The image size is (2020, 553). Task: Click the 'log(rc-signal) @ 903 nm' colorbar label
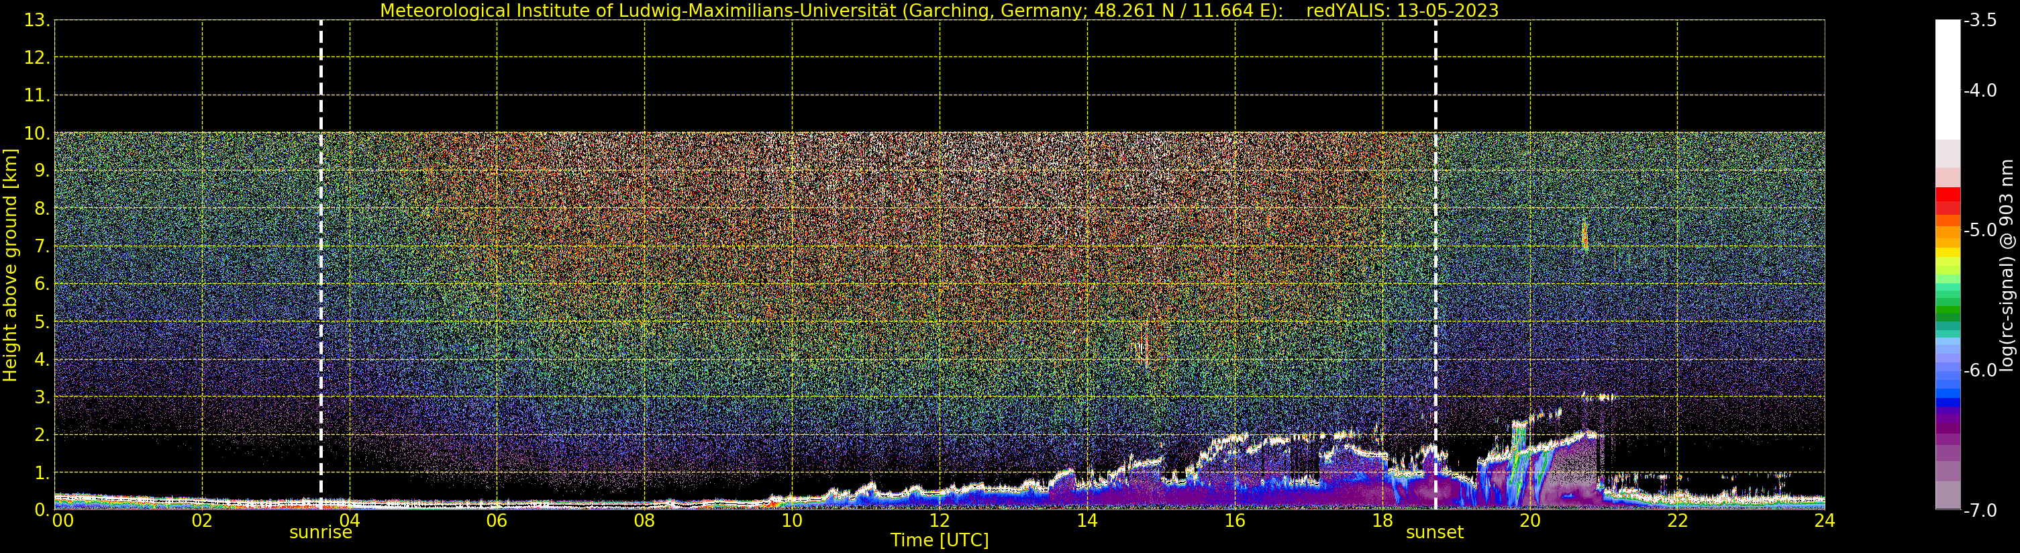2006,265
